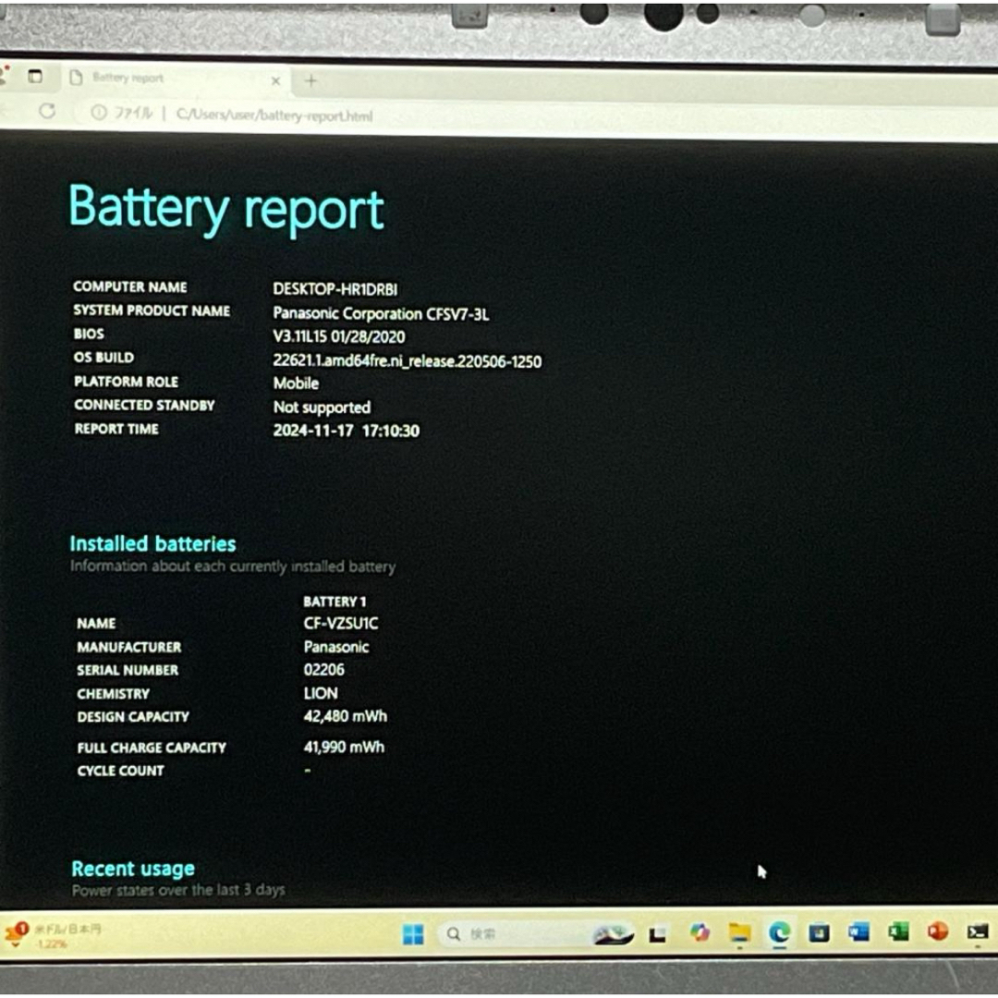Screen dimensions: 998x998
Task: Click the design capacity 42,480 mWh
Action: click(345, 717)
